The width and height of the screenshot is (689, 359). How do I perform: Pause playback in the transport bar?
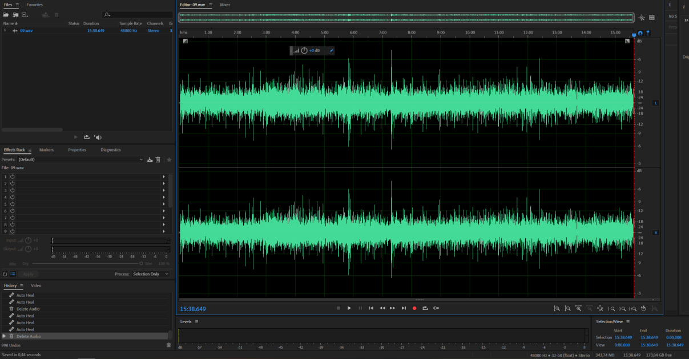coord(360,308)
